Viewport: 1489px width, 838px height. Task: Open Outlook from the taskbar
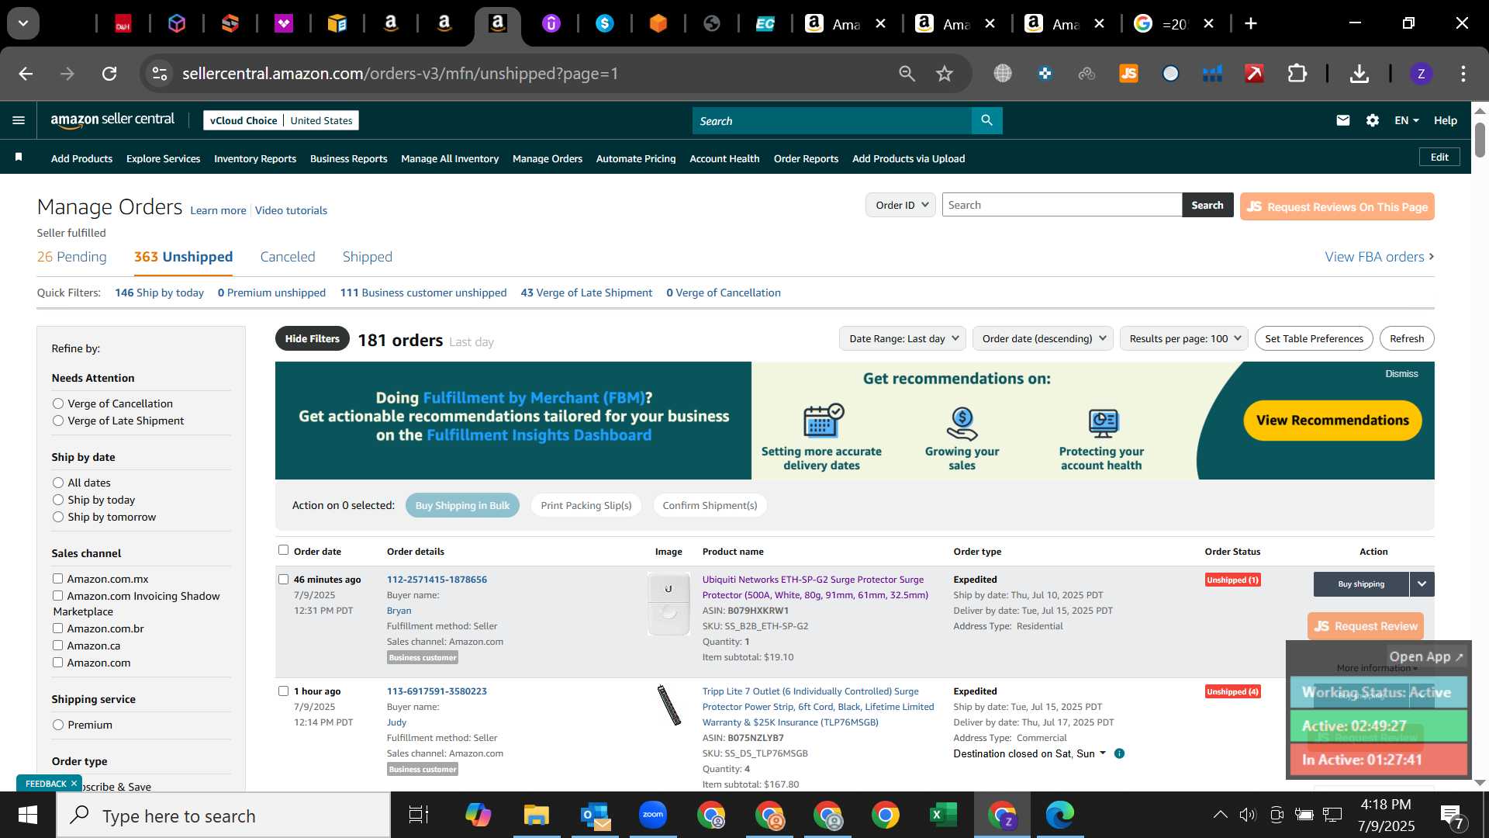596,815
